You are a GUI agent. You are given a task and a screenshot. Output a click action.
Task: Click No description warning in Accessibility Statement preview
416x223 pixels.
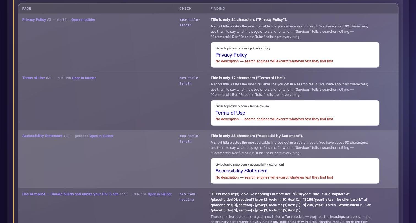274,177
